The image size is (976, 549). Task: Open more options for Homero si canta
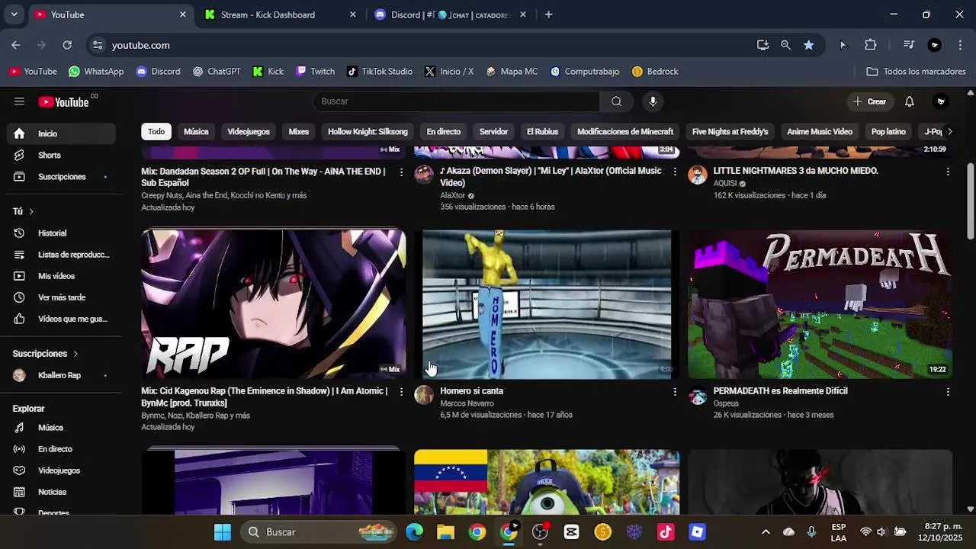(675, 391)
